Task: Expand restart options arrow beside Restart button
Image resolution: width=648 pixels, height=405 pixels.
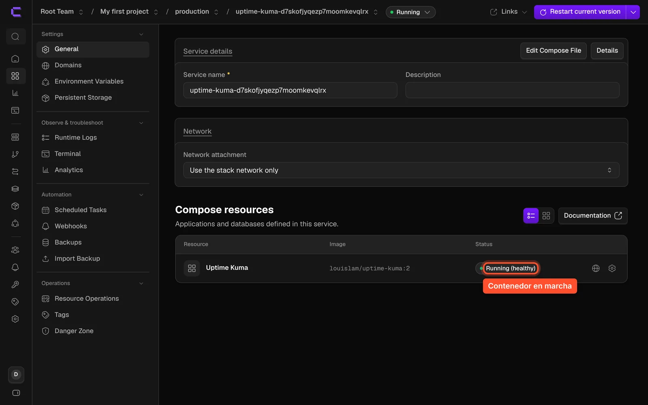Action: pos(633,12)
